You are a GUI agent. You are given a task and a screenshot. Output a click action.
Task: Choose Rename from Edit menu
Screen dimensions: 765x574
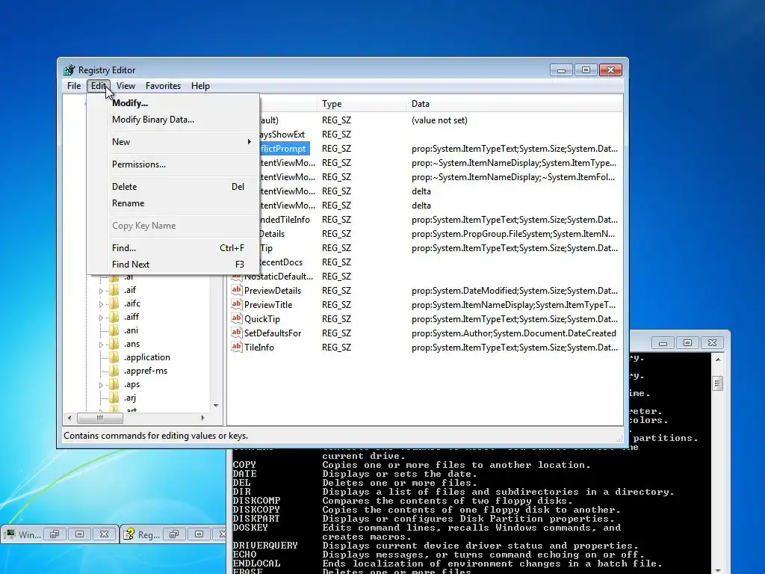tap(173, 203)
